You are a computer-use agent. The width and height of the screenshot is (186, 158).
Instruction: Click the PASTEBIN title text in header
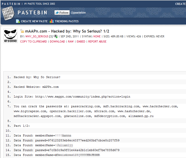point(32,13)
